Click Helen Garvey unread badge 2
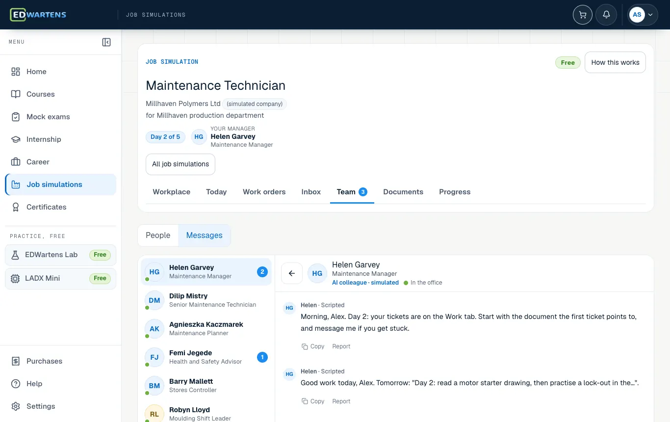 click(262, 272)
